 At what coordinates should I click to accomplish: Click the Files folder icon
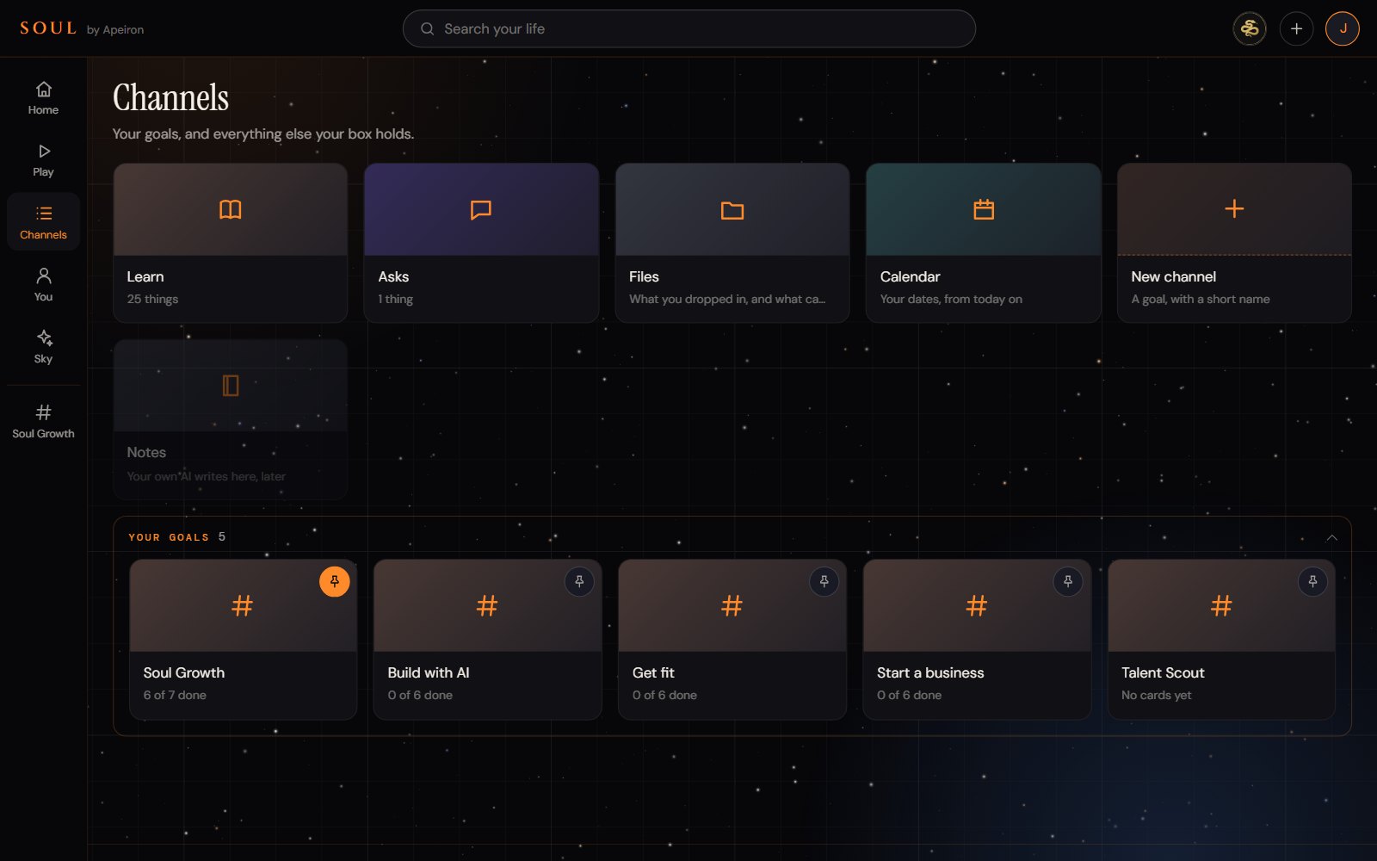pyautogui.click(x=732, y=210)
